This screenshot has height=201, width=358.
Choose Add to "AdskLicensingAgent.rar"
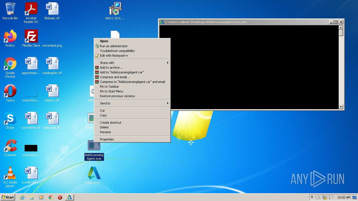[132, 72]
